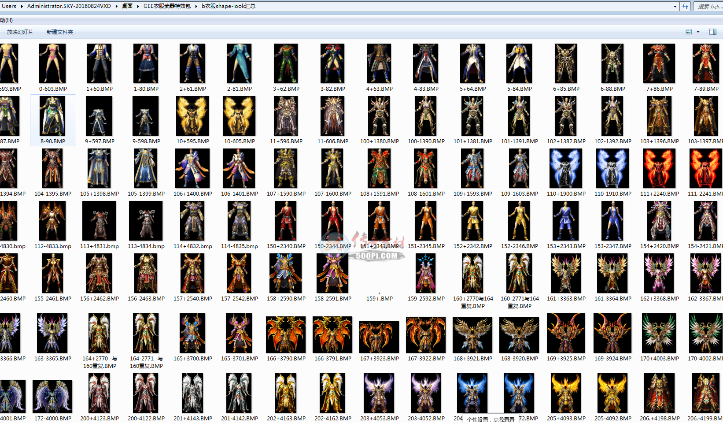Select file 113+4831.bmp thumbnail
This screenshot has width=723, height=423.
tap(99, 221)
